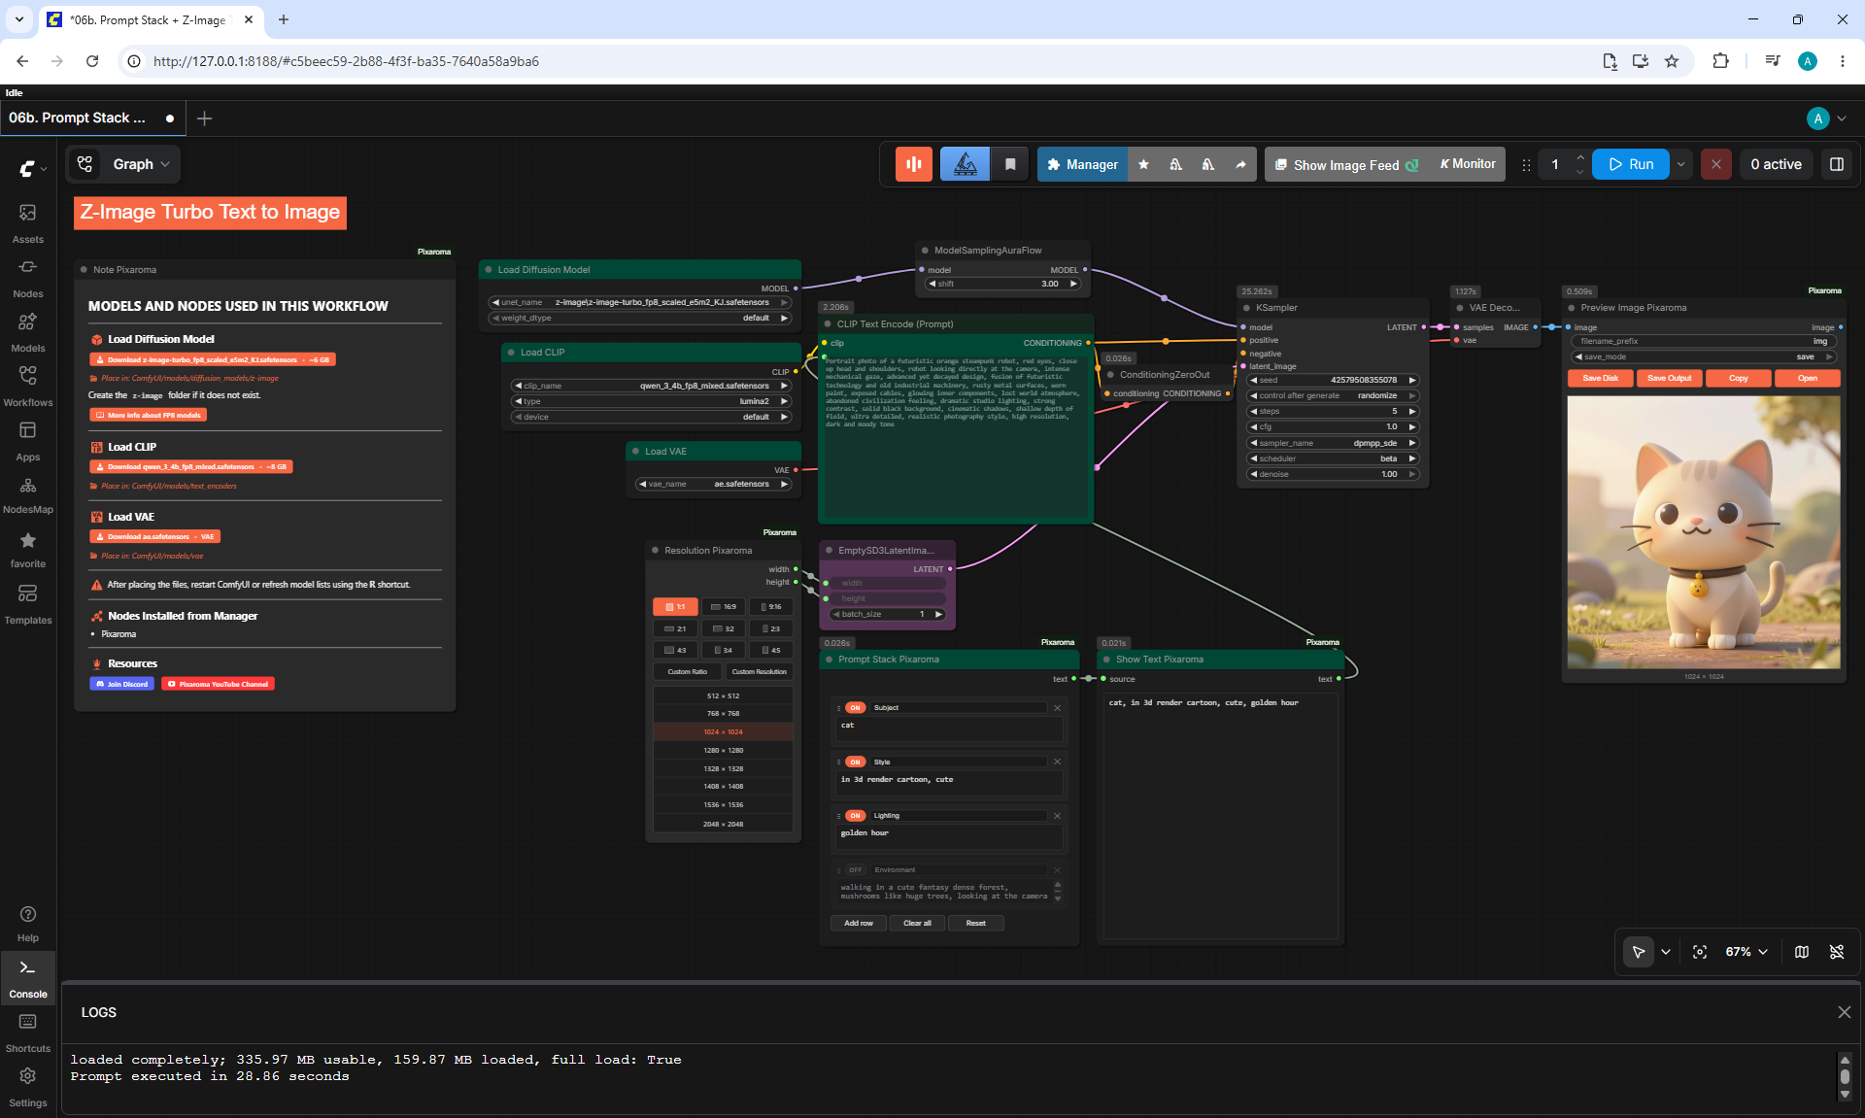Click the bookmark toolbar icon

click(1010, 164)
